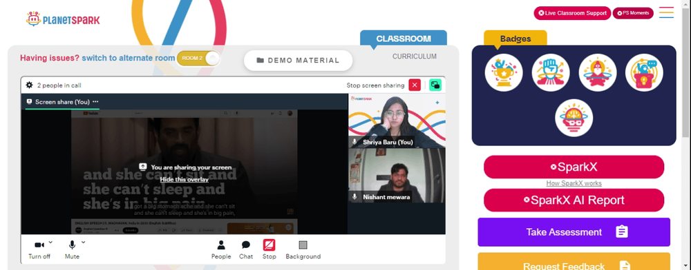Viewport: 691px width, 270px height.
Task: Open screen share more options ellipsis
Action: click(95, 101)
